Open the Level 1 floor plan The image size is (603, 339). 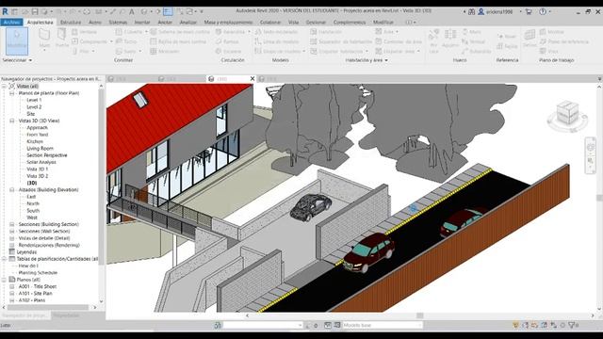(x=34, y=100)
